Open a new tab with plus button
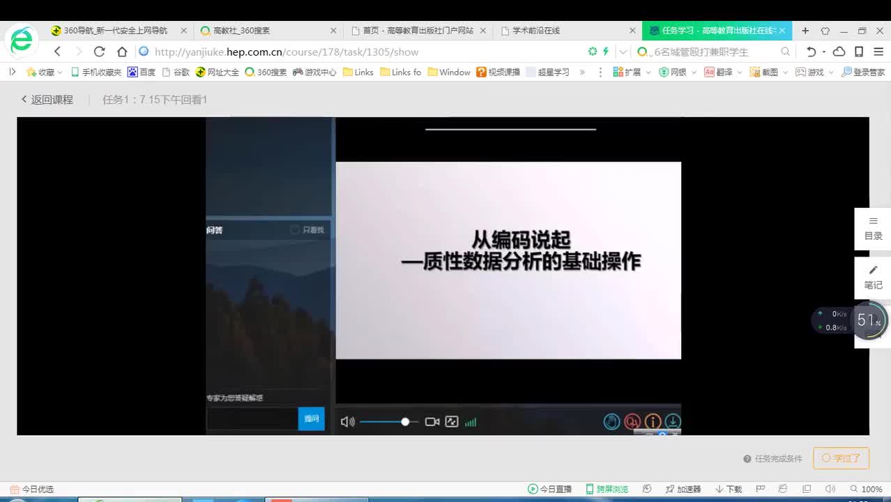Image resolution: width=891 pixels, height=502 pixels. coord(805,31)
